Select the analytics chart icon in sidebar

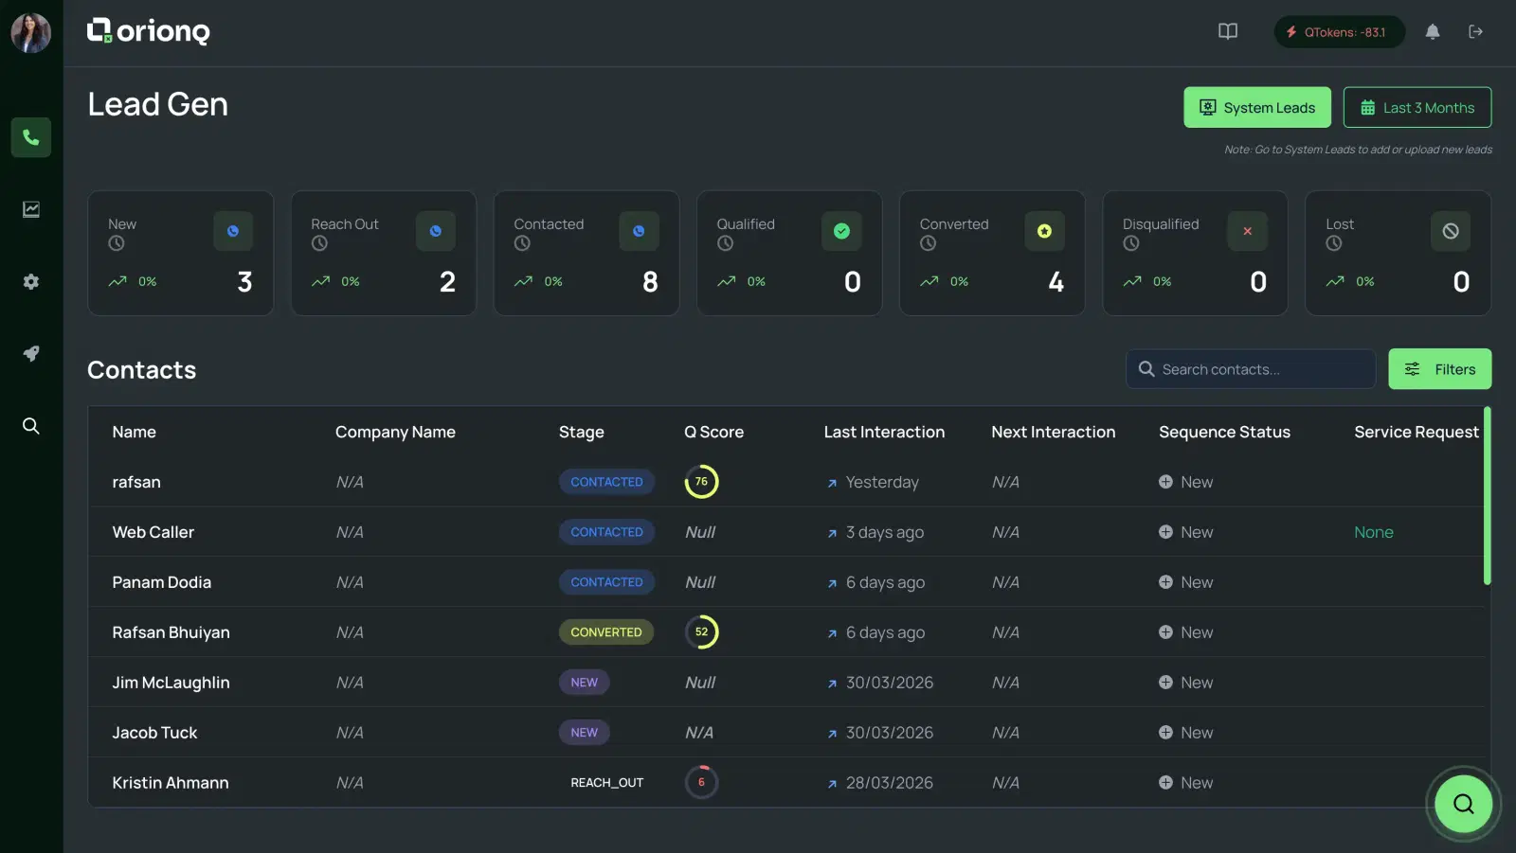tap(30, 209)
